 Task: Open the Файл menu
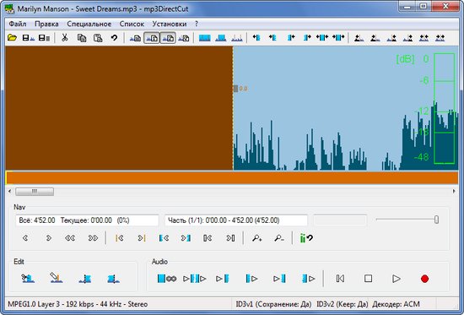pyautogui.click(x=18, y=24)
